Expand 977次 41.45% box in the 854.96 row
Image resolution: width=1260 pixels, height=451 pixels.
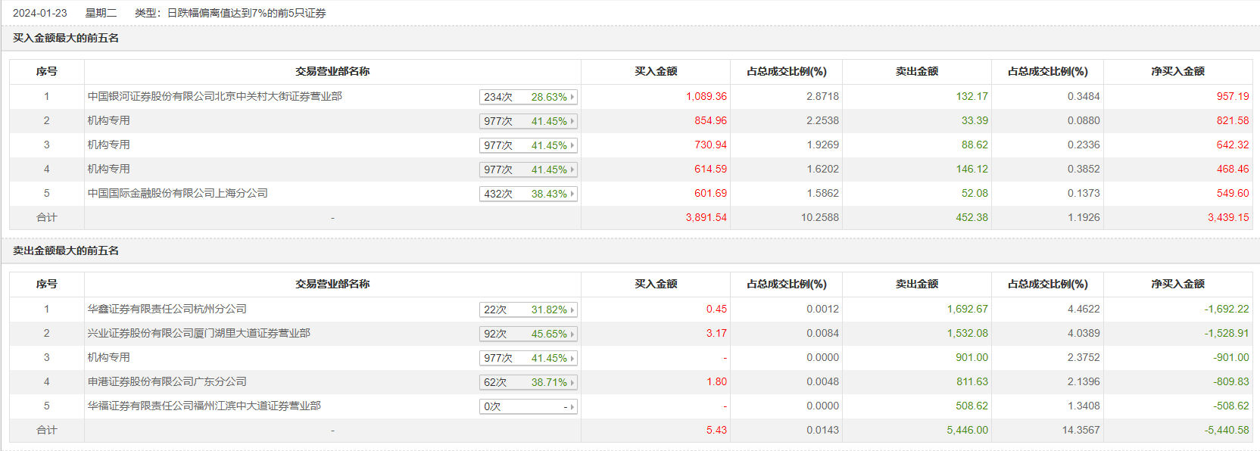click(528, 121)
